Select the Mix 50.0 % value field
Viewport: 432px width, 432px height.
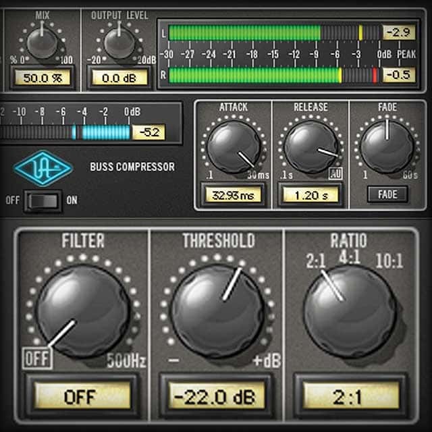(x=42, y=78)
